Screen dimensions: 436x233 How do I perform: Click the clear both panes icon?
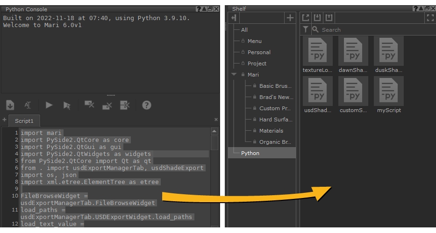pos(125,105)
